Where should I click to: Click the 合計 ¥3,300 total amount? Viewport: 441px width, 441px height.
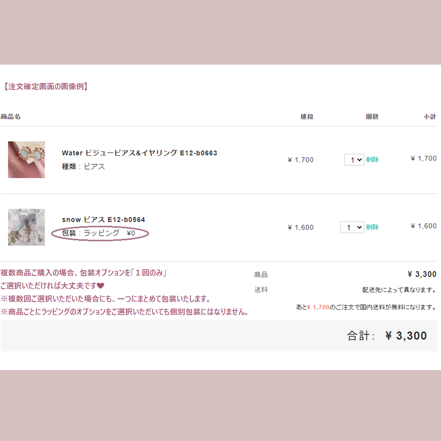click(406, 336)
